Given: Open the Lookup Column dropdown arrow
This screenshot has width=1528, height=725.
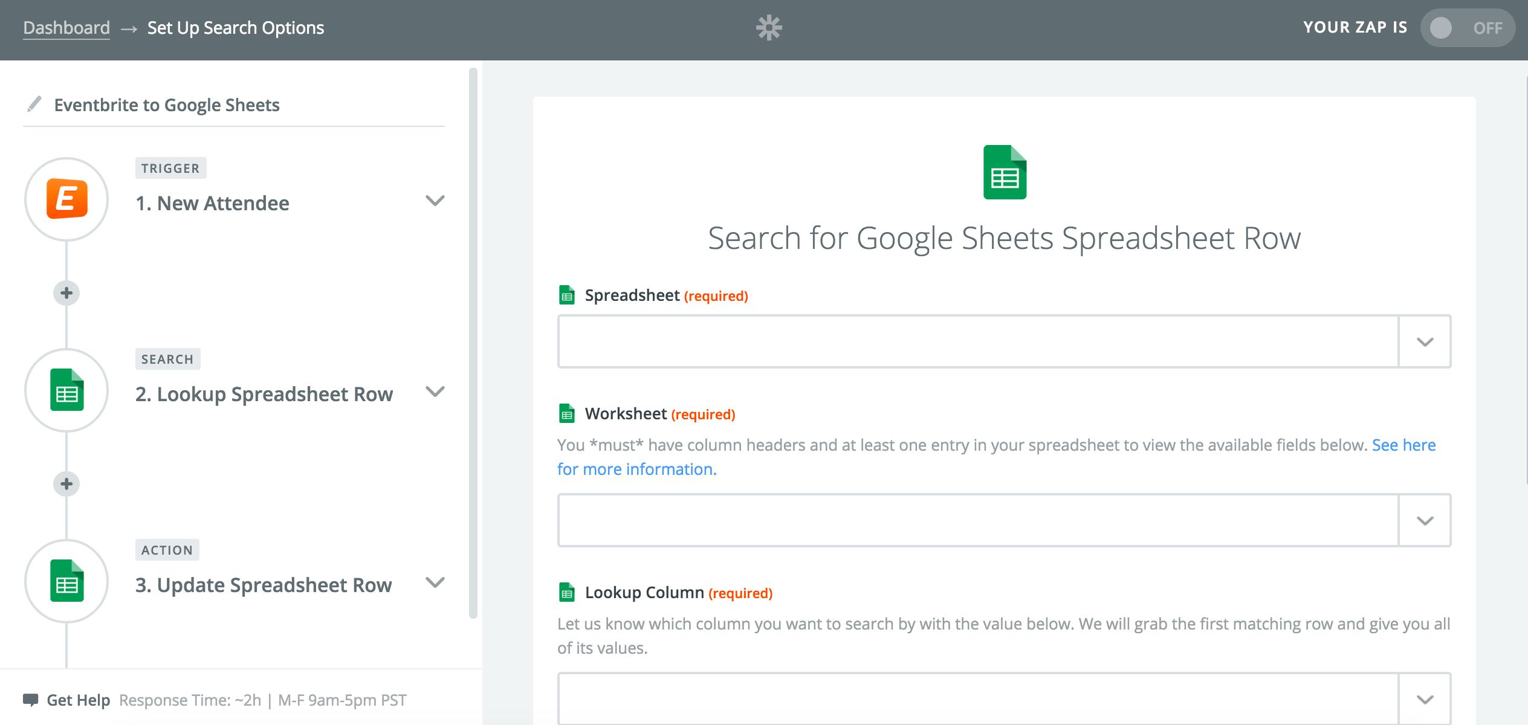Looking at the screenshot, I should point(1425,700).
